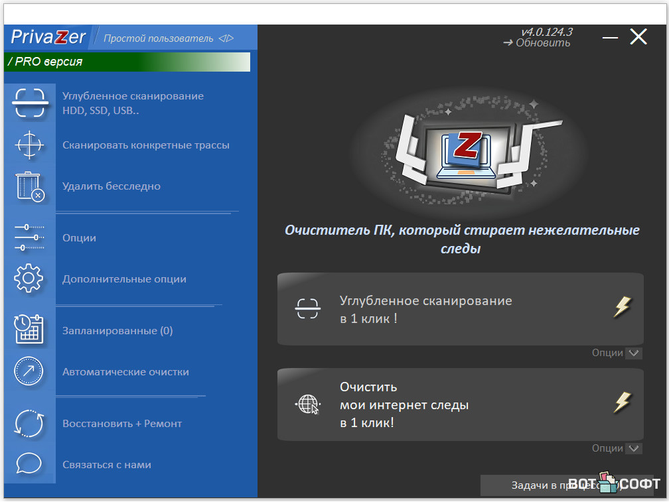
Task: Click the trash bin secure delete icon
Action: click(x=30, y=186)
